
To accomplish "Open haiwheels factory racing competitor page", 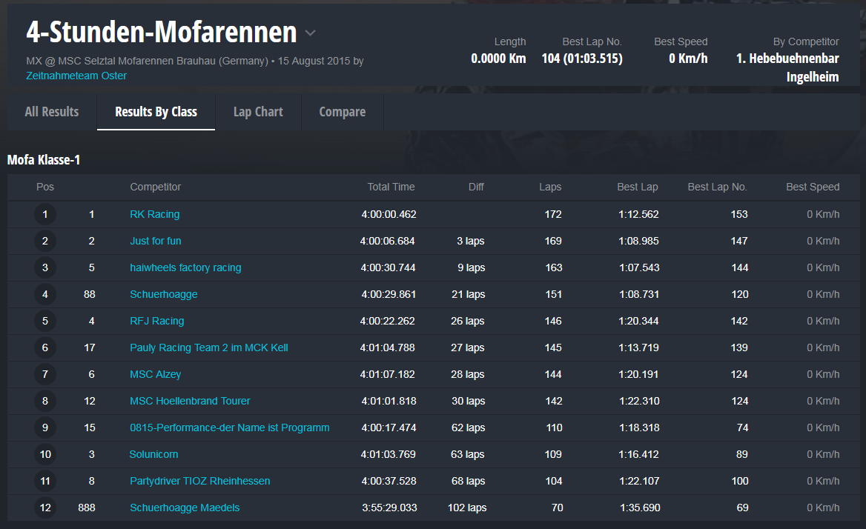I will [x=185, y=267].
